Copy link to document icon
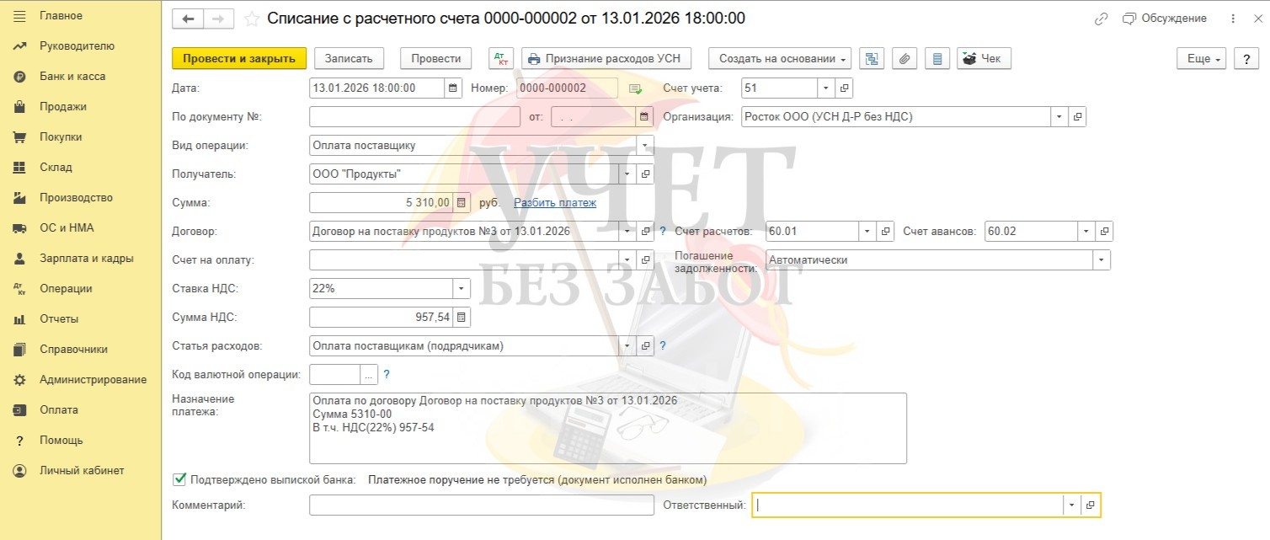Image resolution: width=1270 pixels, height=540 pixels. click(1101, 19)
